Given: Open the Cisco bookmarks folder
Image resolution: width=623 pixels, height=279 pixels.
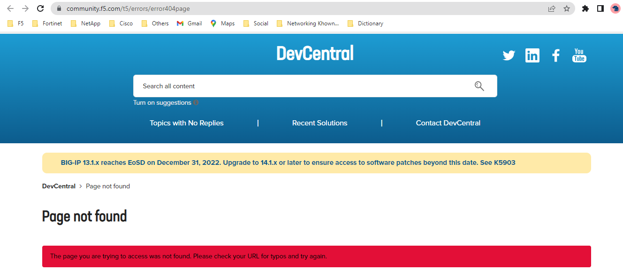Looking at the screenshot, I should pos(121,23).
